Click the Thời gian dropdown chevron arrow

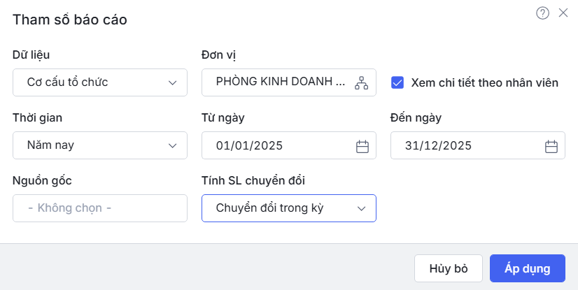click(173, 145)
